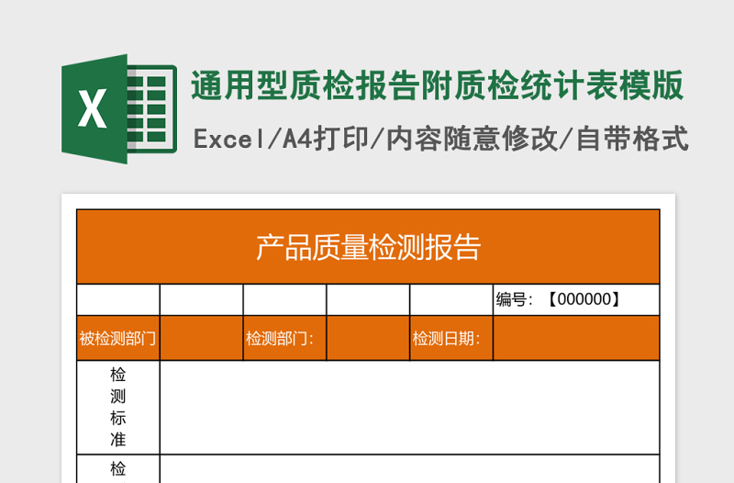734x483 pixels.
Task: Select the 编号: 【000000】 cell
Action: tap(576, 300)
